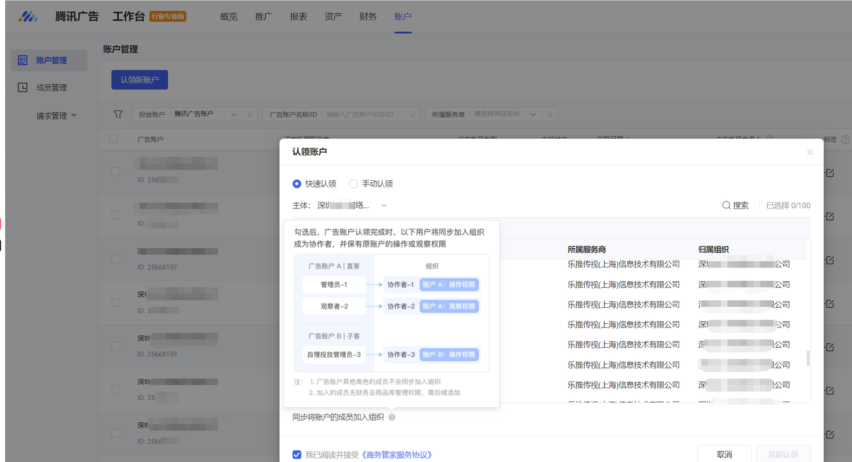
Task: Click the help icon beside 同步将账户的成员加入组织
Action: point(392,417)
